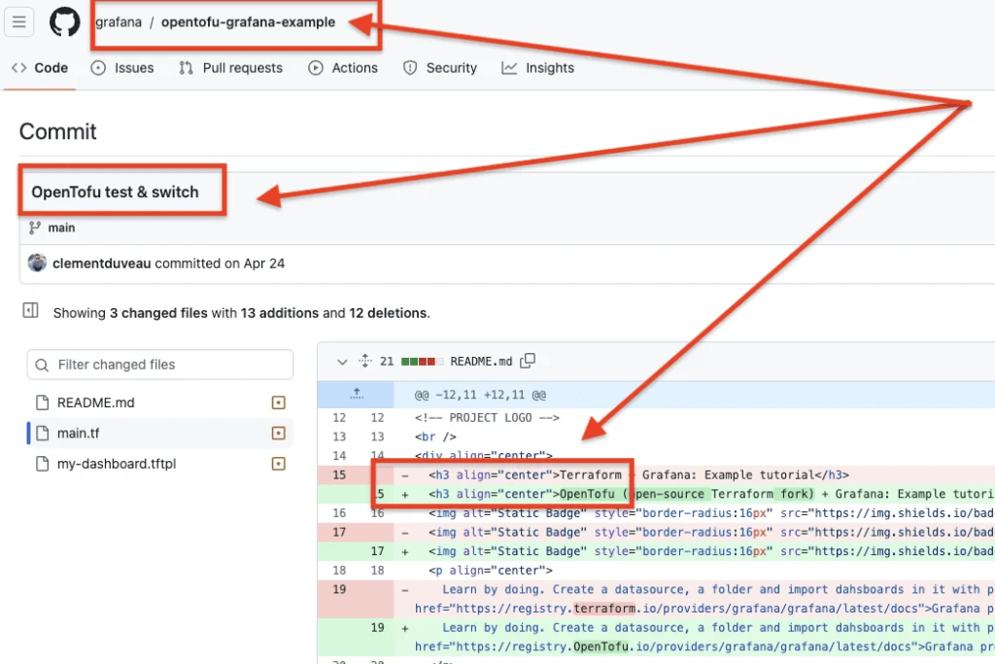This screenshot has width=995, height=664.
Task: Click added line number 19
Action: pyautogui.click(x=378, y=627)
